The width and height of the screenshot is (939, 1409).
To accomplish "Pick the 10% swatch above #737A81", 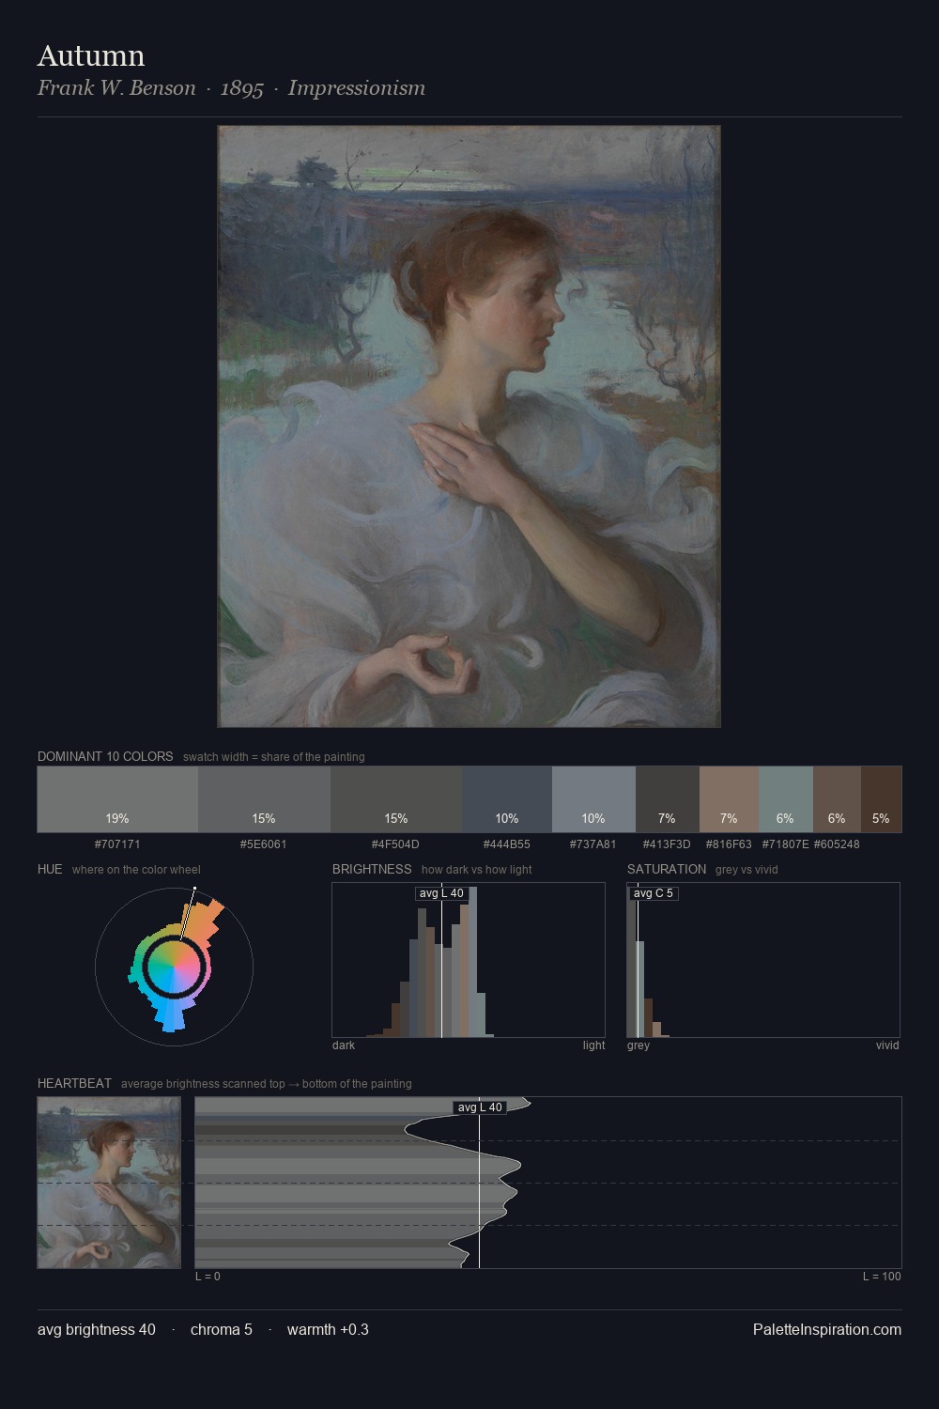I will 593,799.
